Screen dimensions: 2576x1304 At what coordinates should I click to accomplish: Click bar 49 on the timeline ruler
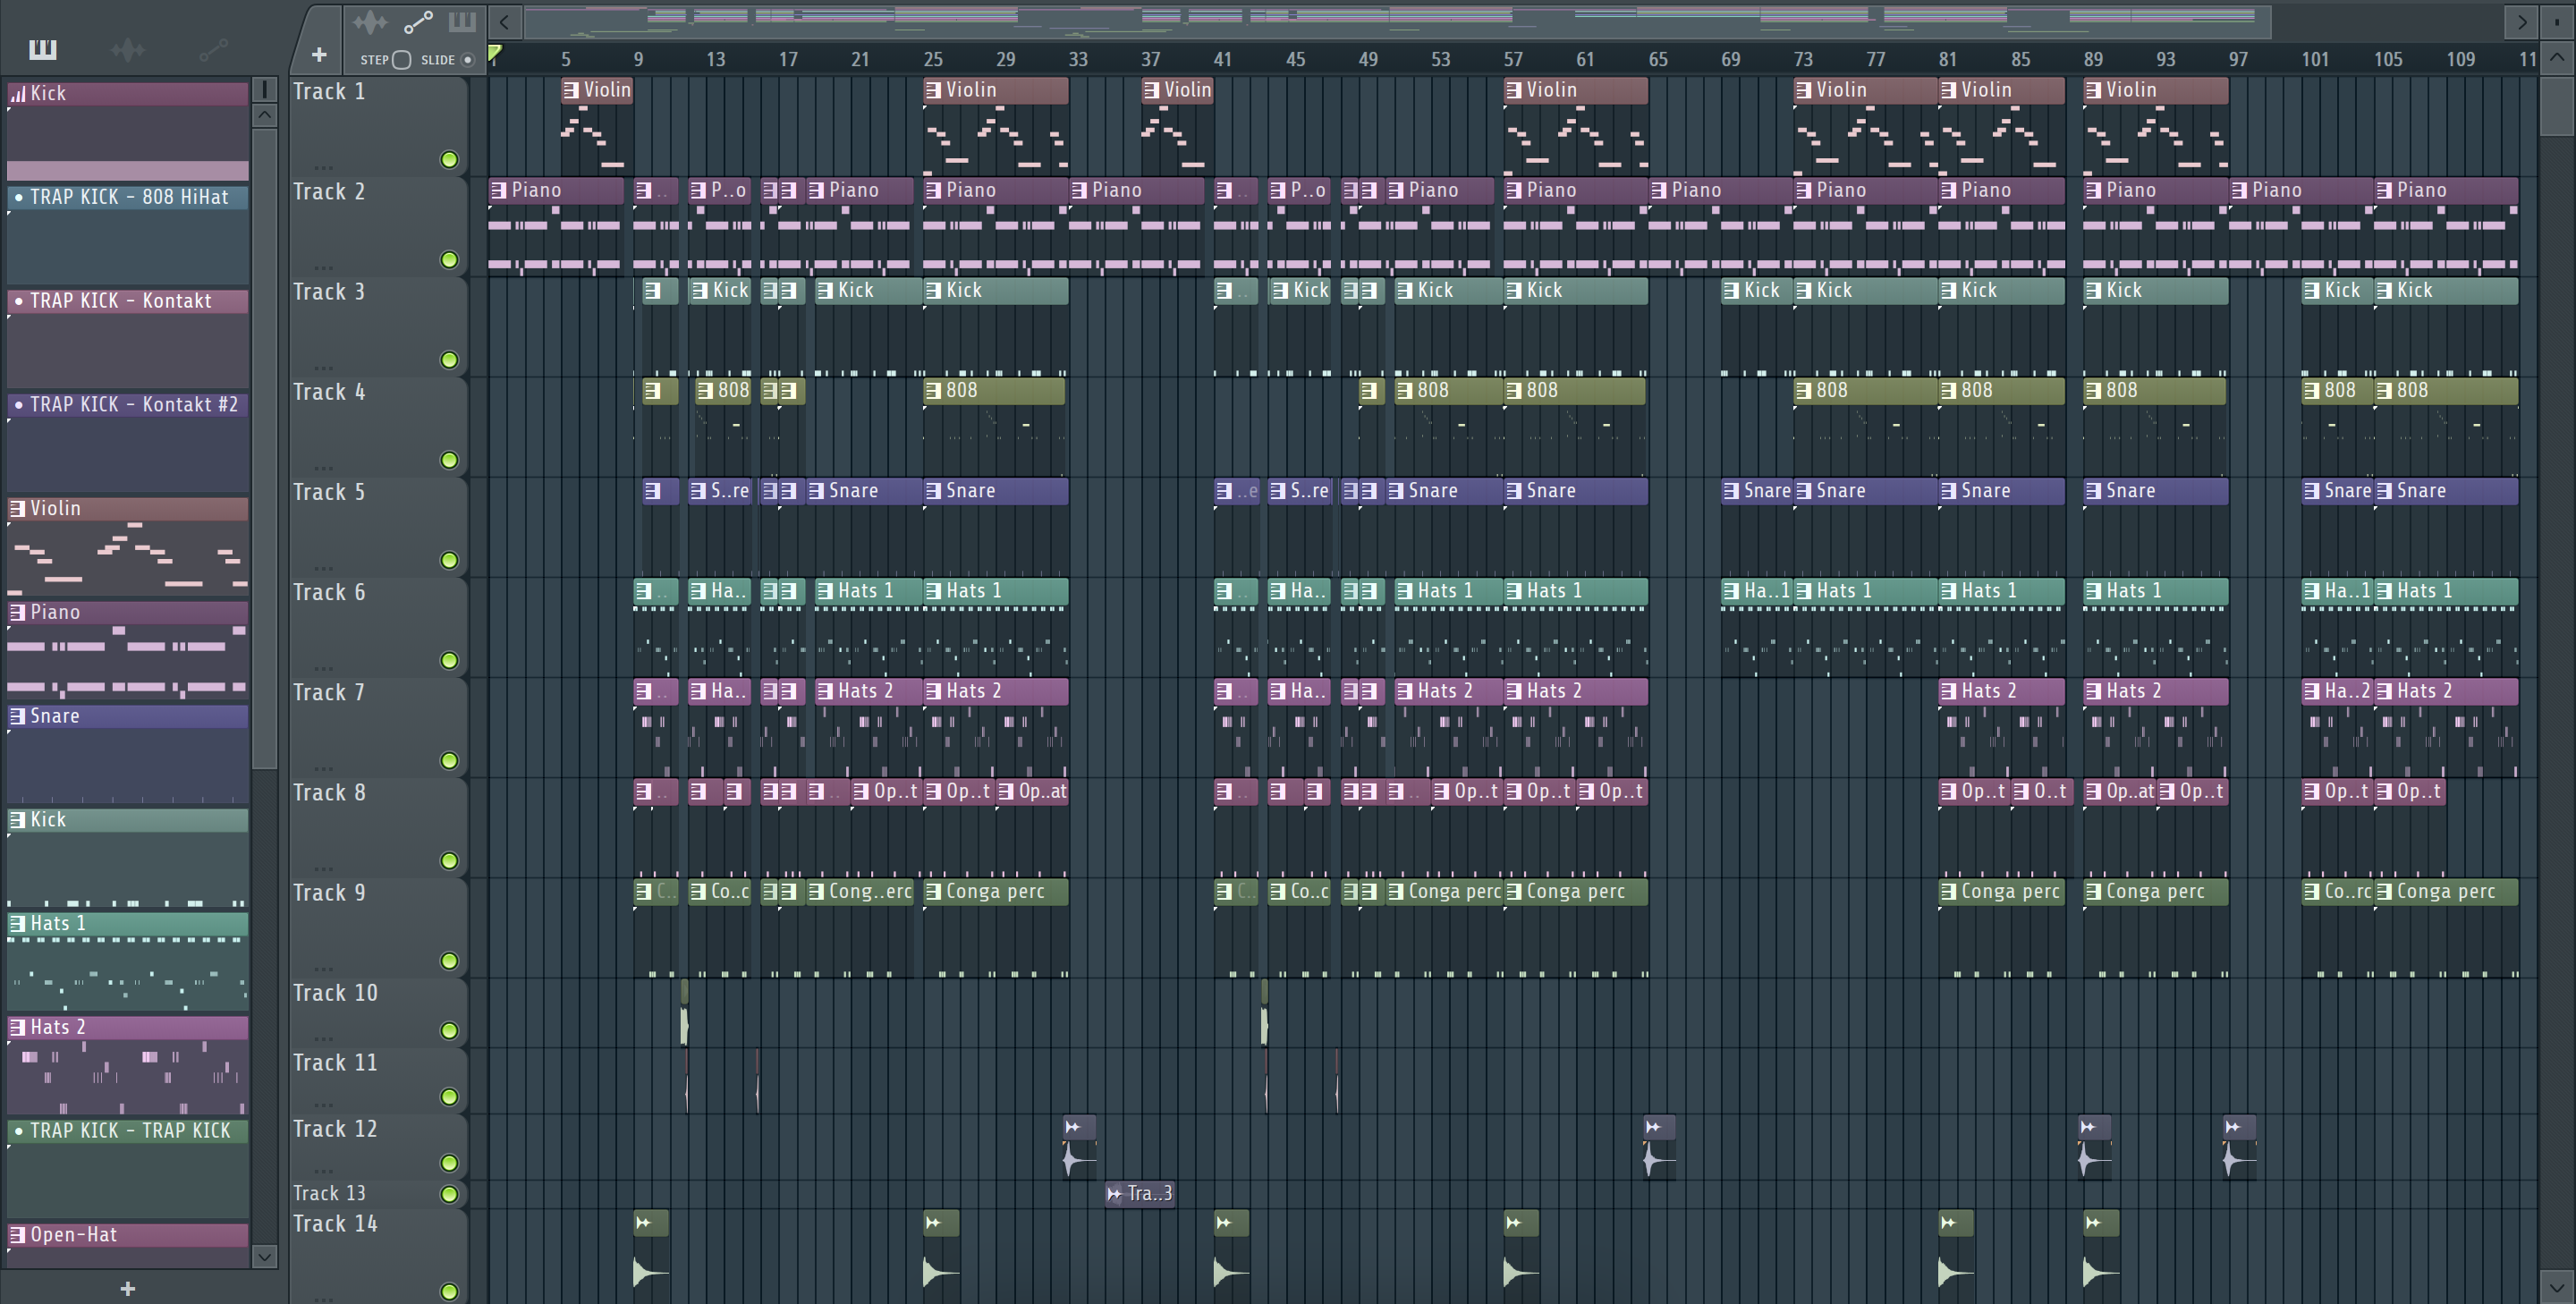point(1368,59)
